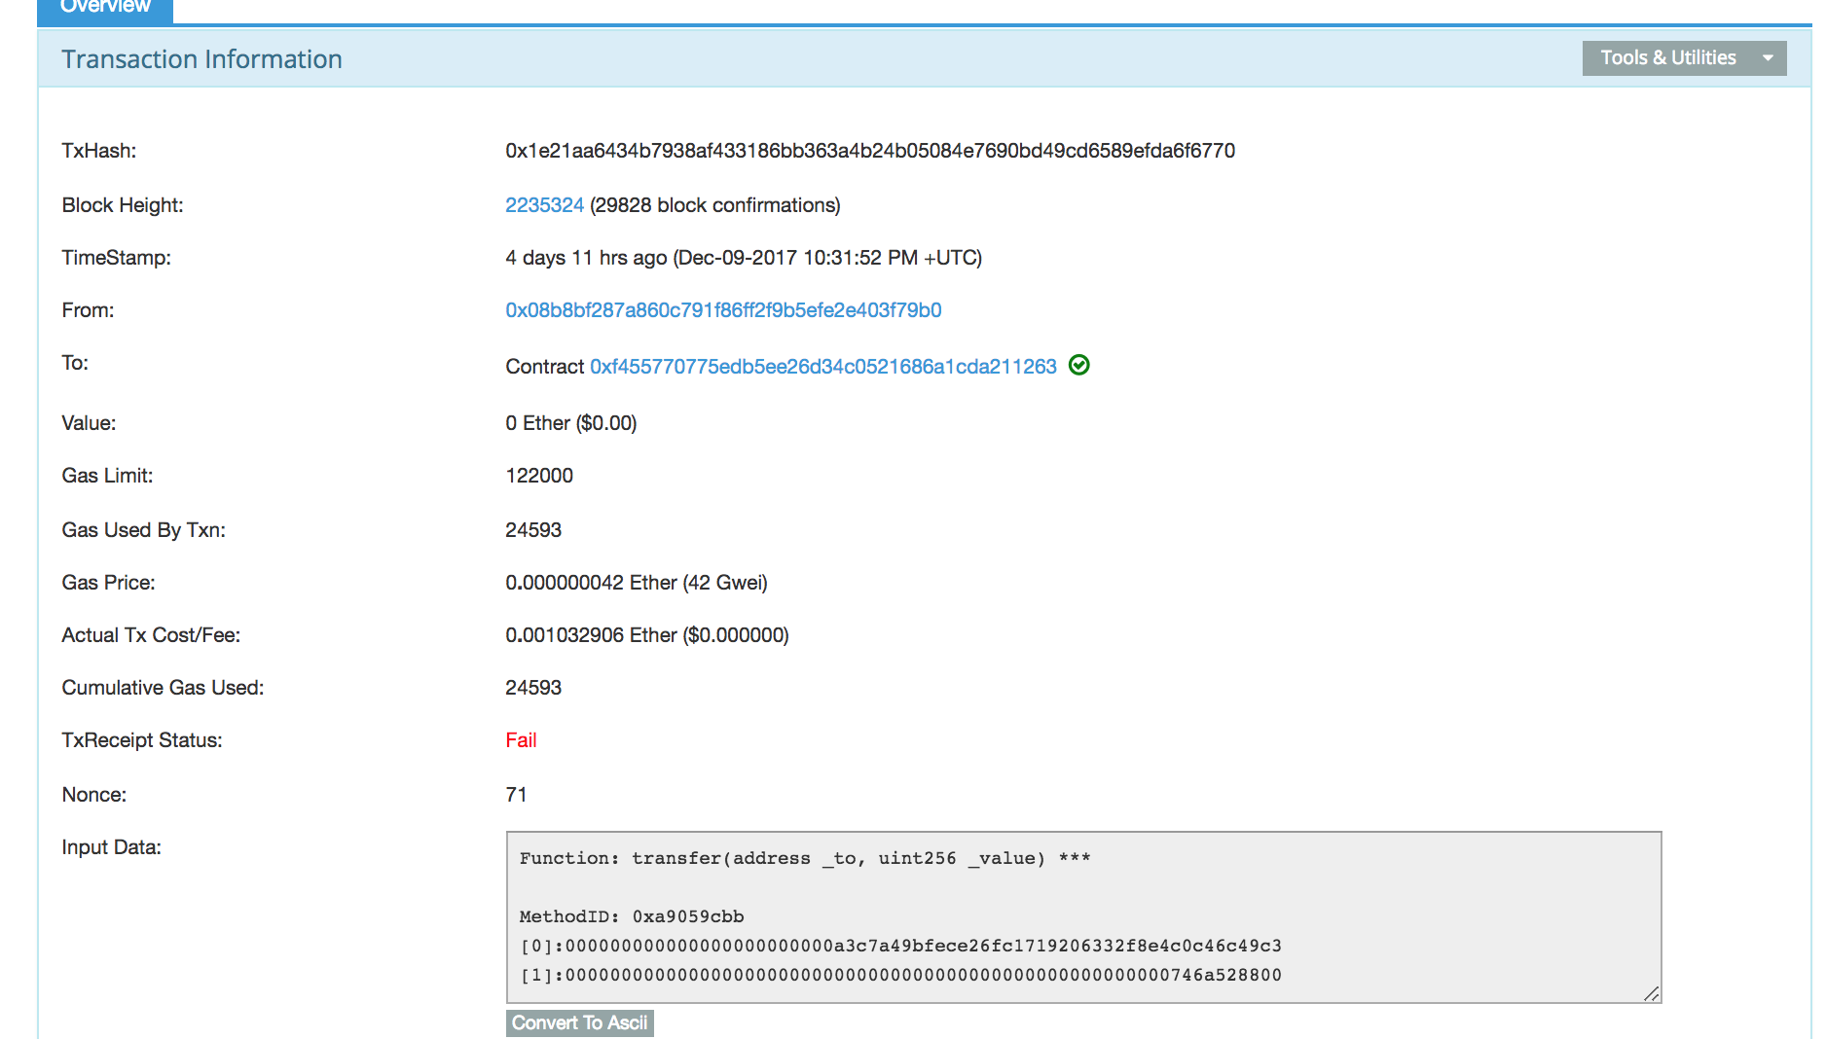Open the From address 0x08b8bf28... link

coord(723,310)
